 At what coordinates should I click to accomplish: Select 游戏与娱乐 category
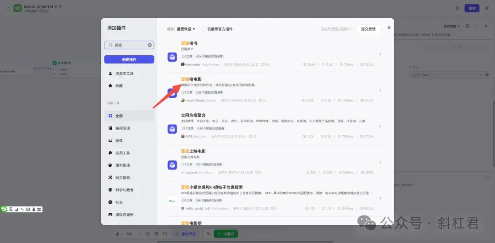pos(129,215)
